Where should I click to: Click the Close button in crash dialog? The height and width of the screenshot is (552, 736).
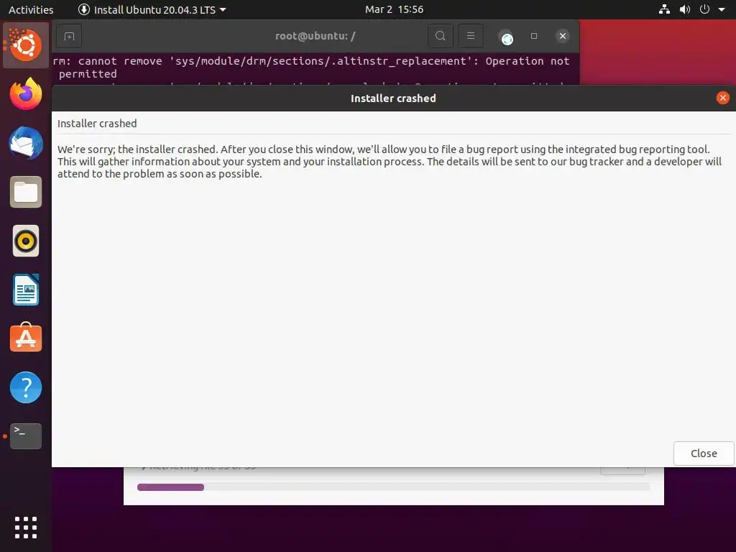[704, 454]
